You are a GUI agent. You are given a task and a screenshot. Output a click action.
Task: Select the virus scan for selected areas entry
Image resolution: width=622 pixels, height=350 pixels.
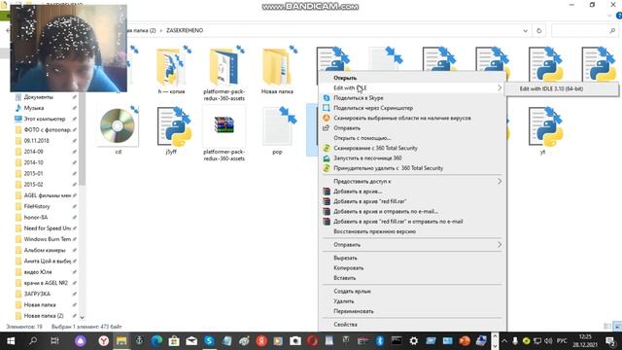[401, 118]
